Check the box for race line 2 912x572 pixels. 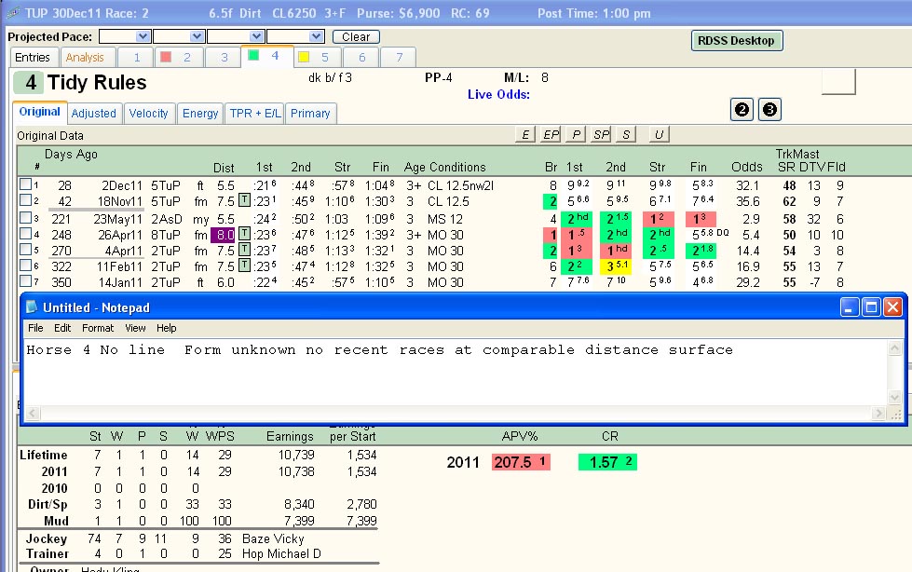click(x=25, y=200)
